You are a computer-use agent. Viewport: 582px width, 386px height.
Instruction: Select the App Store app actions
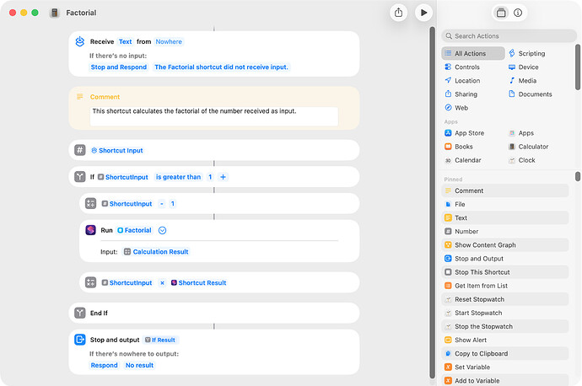point(469,133)
